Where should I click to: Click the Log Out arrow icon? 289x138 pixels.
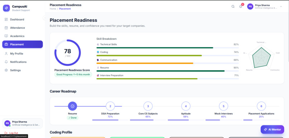tap(6, 133)
